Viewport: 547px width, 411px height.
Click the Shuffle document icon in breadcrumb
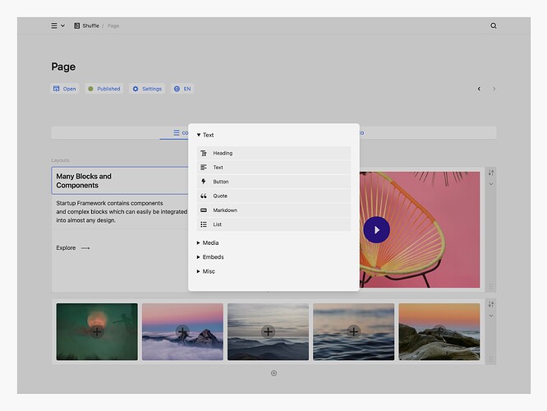coord(77,25)
